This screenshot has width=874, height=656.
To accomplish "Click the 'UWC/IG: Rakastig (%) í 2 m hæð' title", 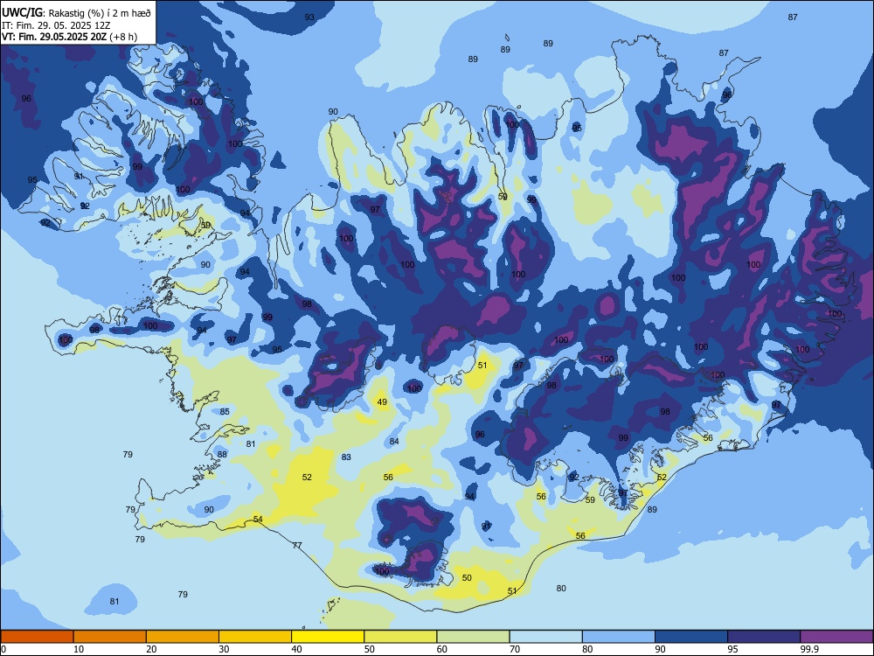I will coord(76,13).
